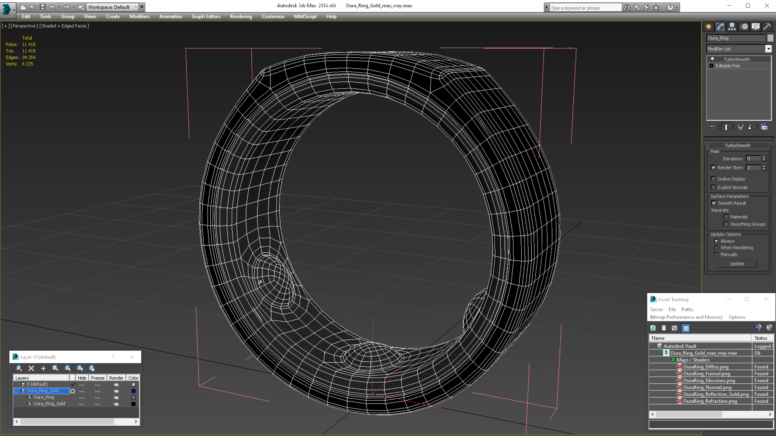776x436 pixels.
Task: Redo action with redo arrow icon
Action: pos(67,7)
